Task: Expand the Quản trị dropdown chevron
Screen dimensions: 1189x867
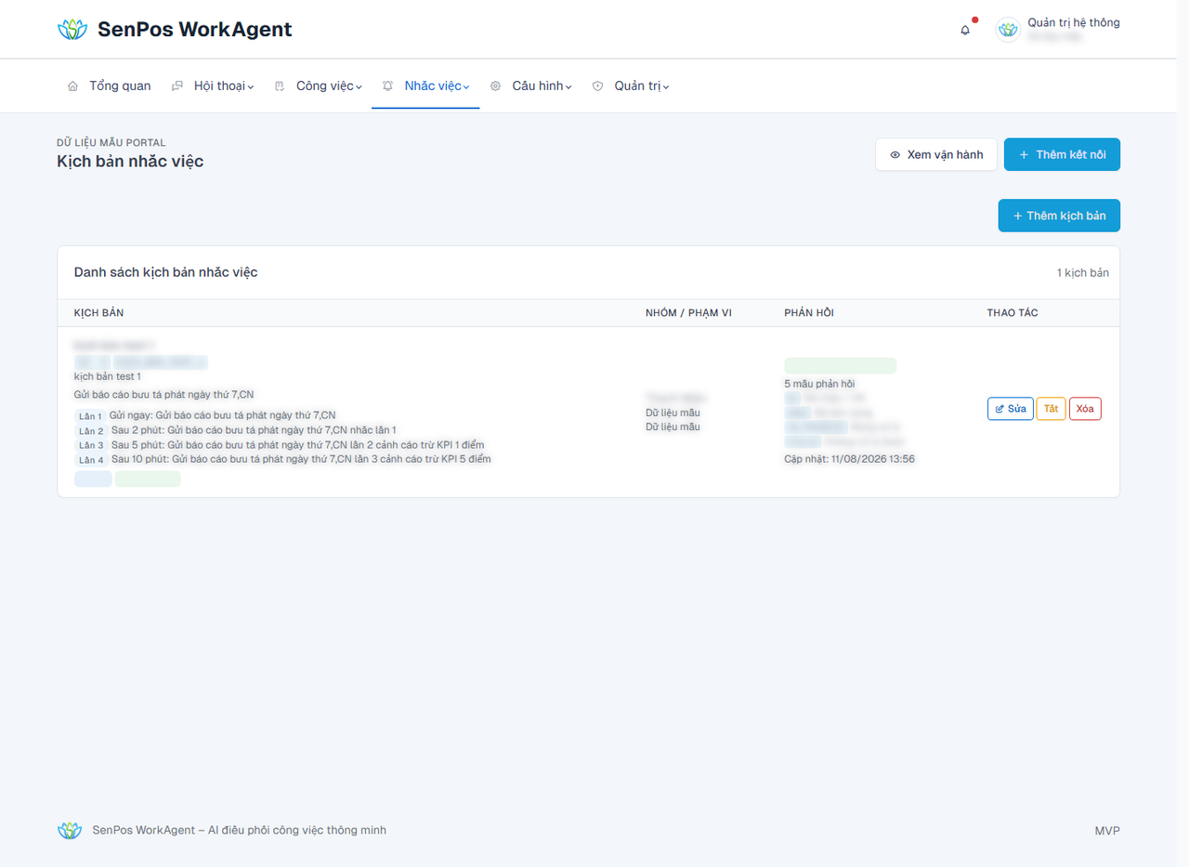Action: coord(666,86)
